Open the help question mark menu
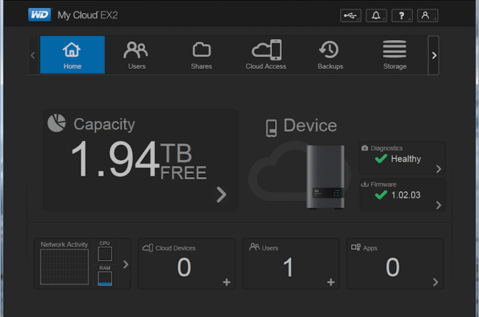479x317 pixels. point(402,15)
